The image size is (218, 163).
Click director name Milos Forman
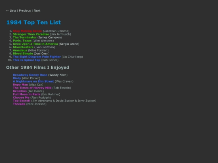point(38,50)
